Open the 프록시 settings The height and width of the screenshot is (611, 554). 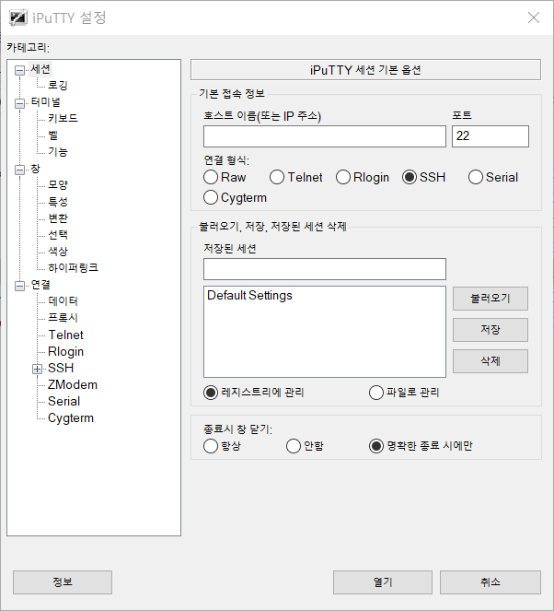pyautogui.click(x=63, y=318)
